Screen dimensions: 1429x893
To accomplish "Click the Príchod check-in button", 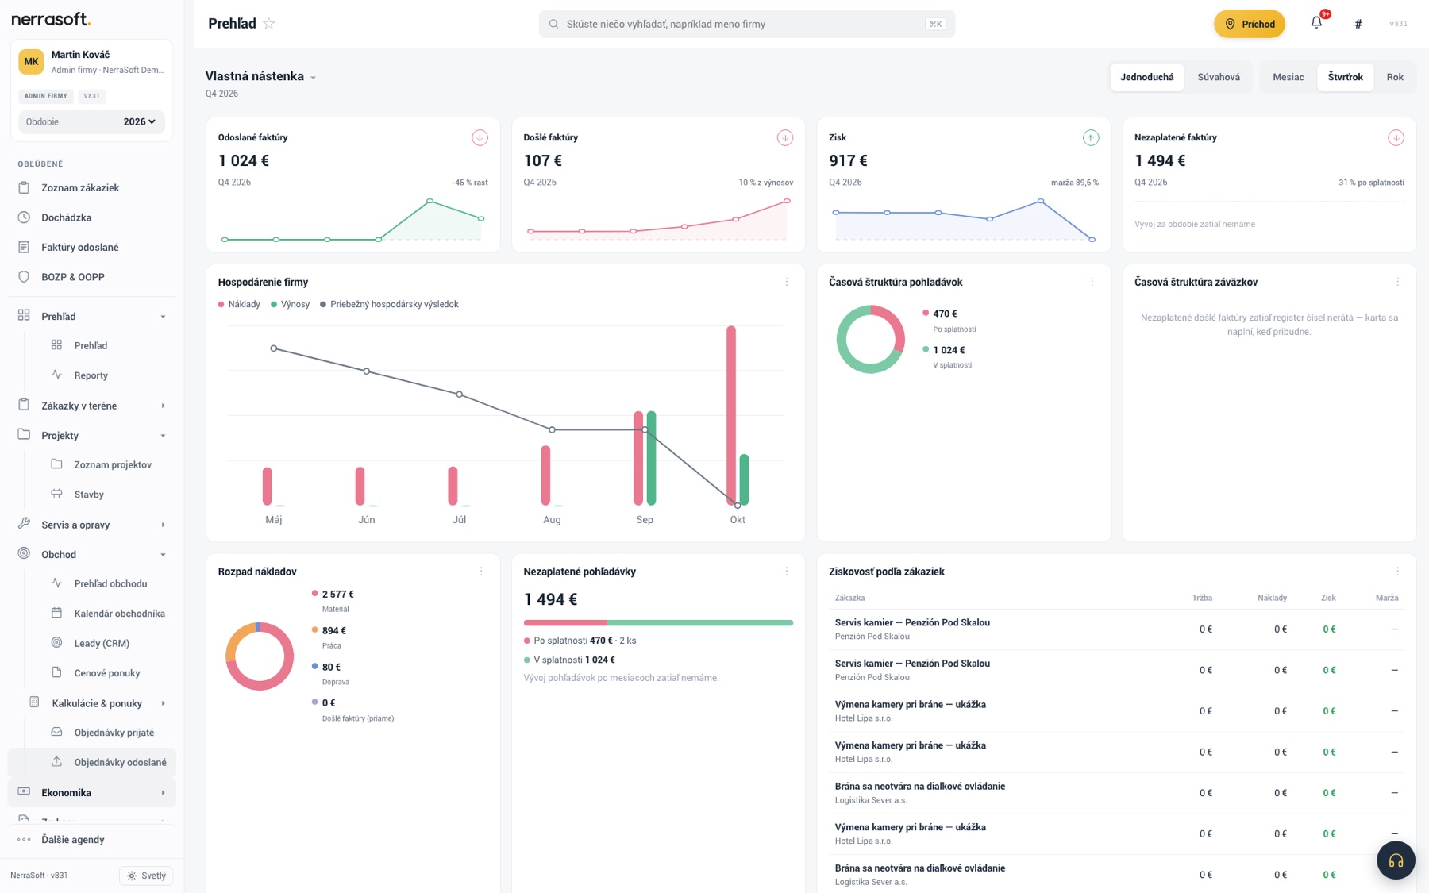I will pos(1250,24).
